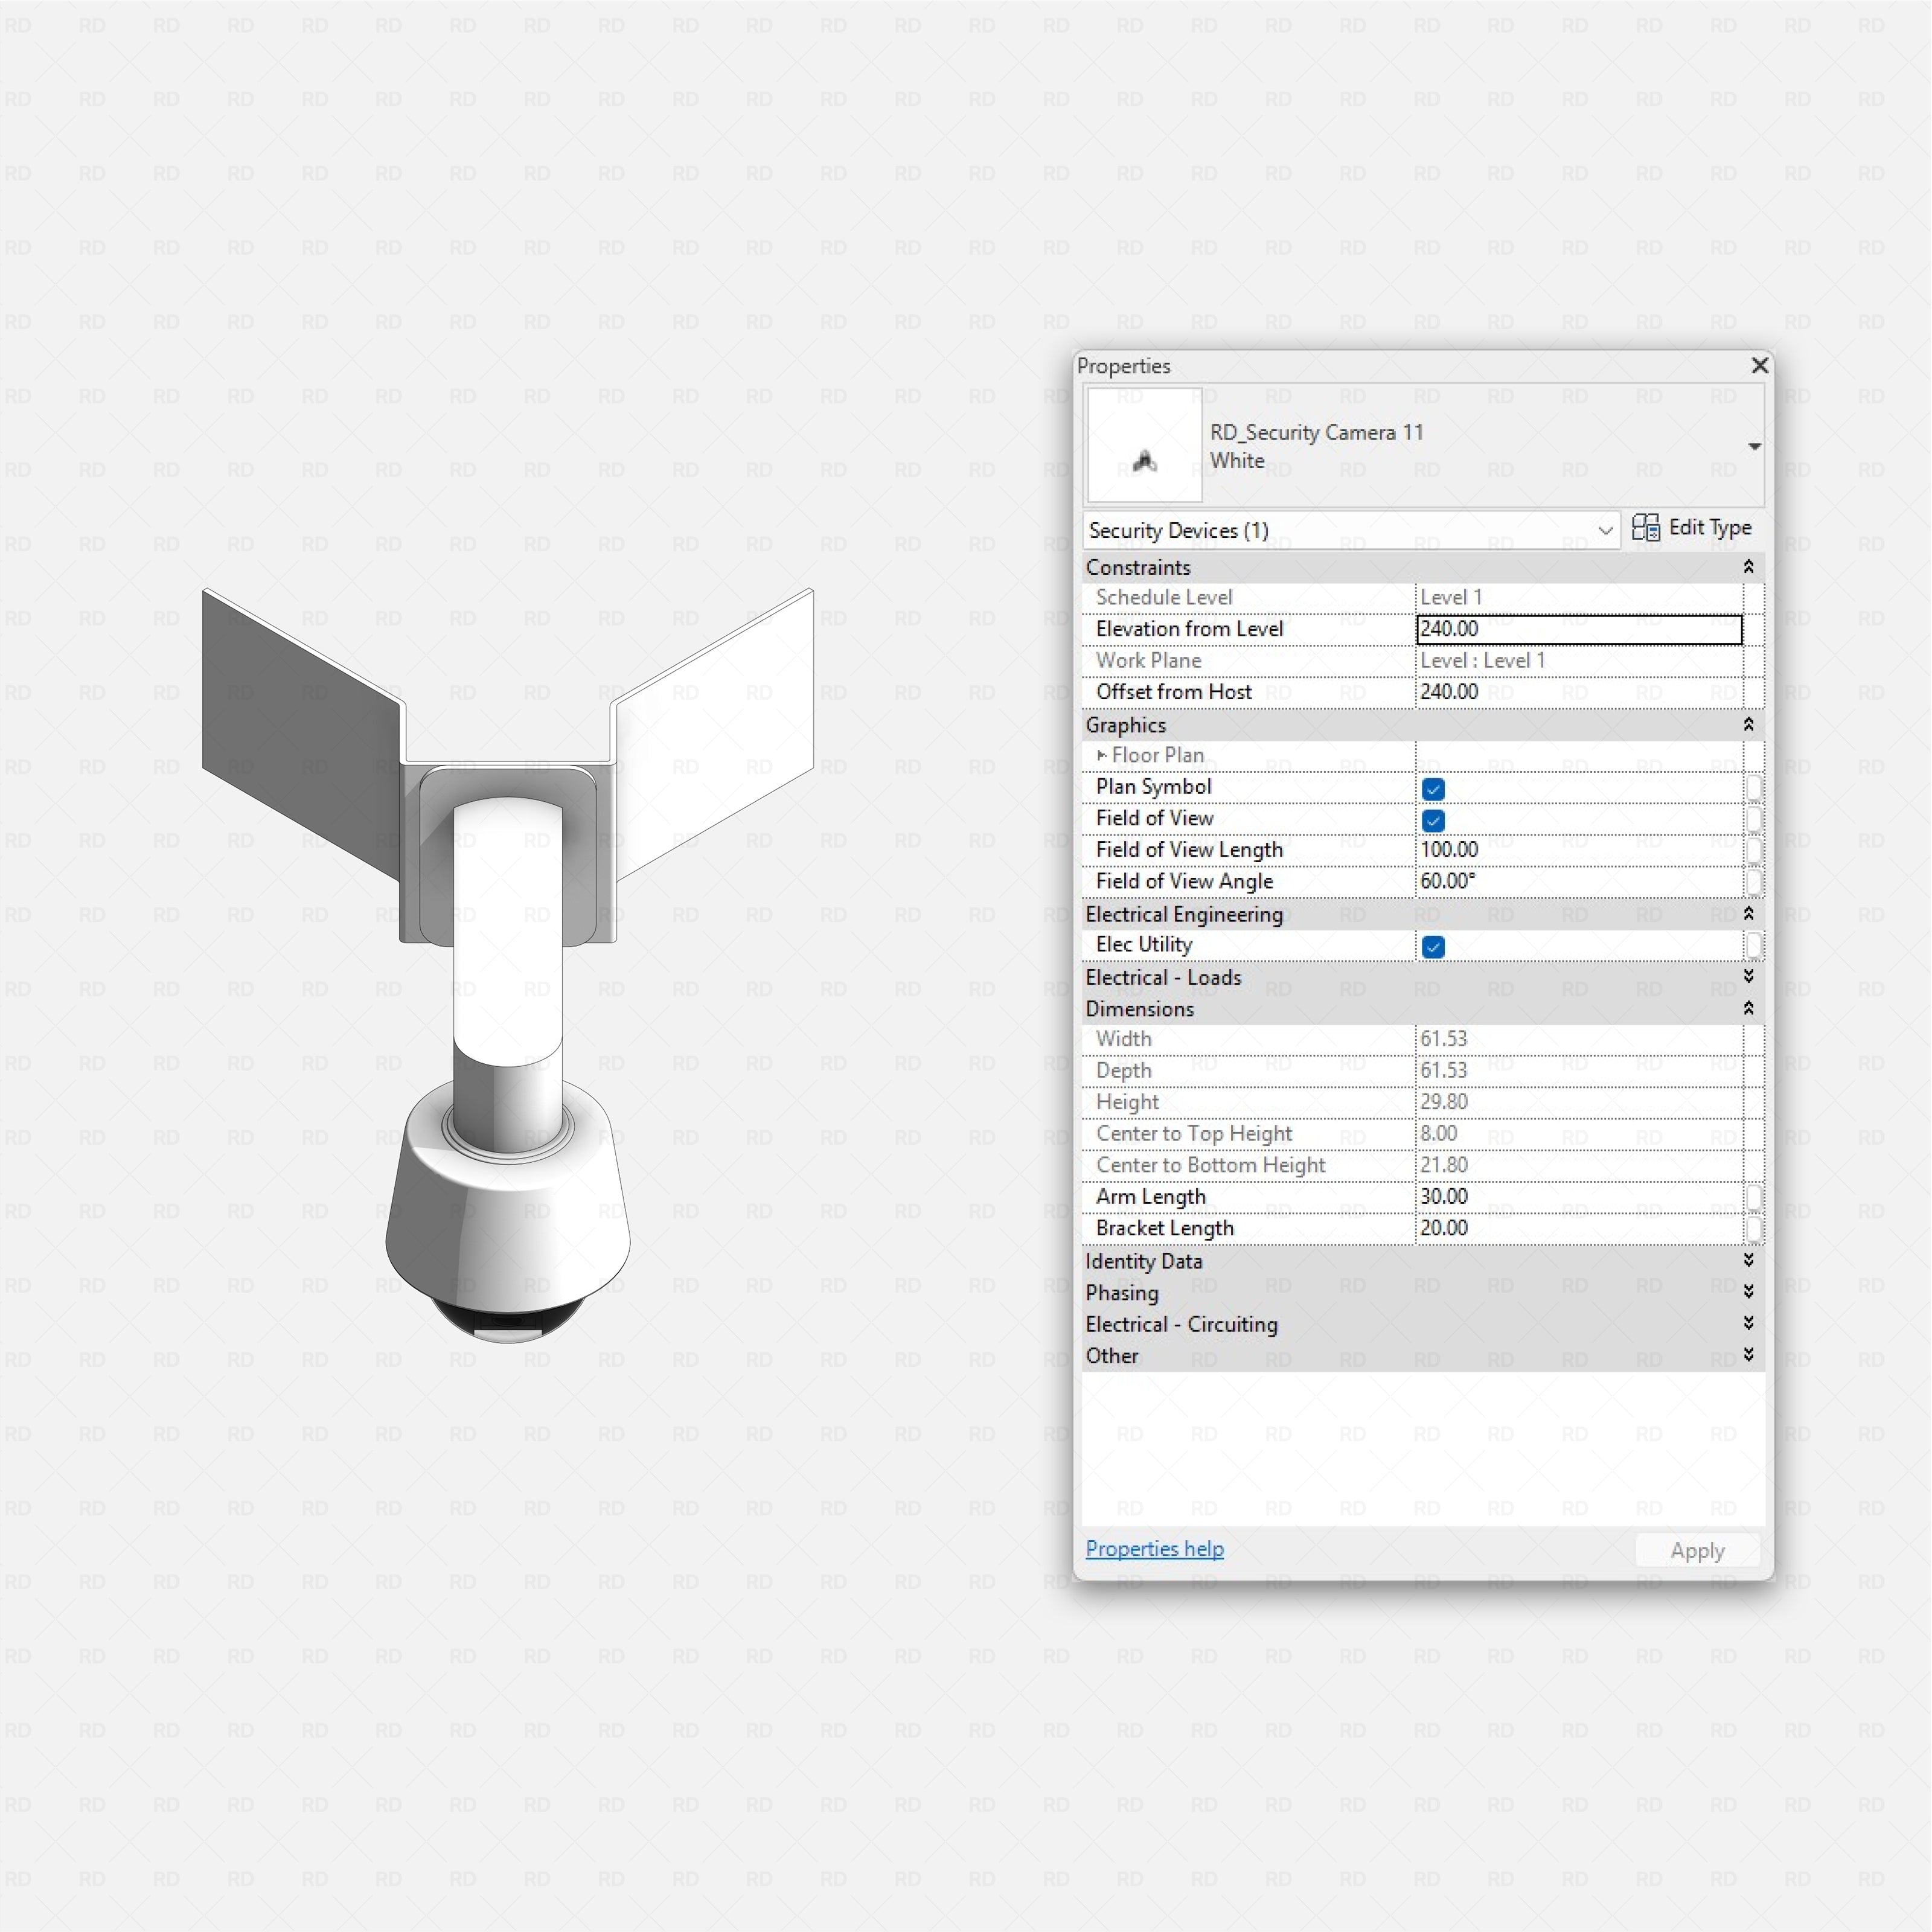
Task: Expand the Other section
Action: pos(1748,1356)
